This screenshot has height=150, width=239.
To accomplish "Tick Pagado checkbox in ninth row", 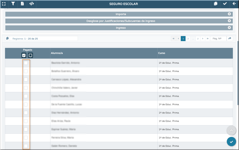I will coord(26,129).
